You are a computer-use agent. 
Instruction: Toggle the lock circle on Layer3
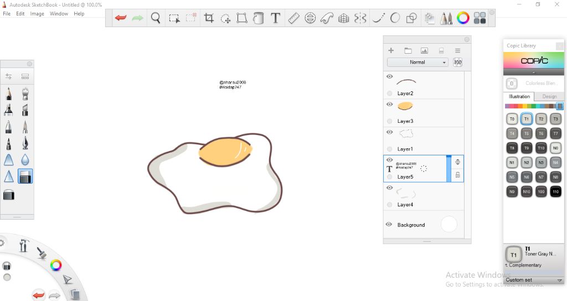tap(389, 121)
